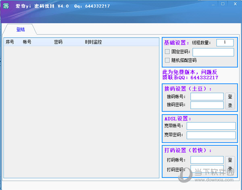Click the 线程数量 input field
Viewport: 242px width, 190px height.
tap(225, 42)
